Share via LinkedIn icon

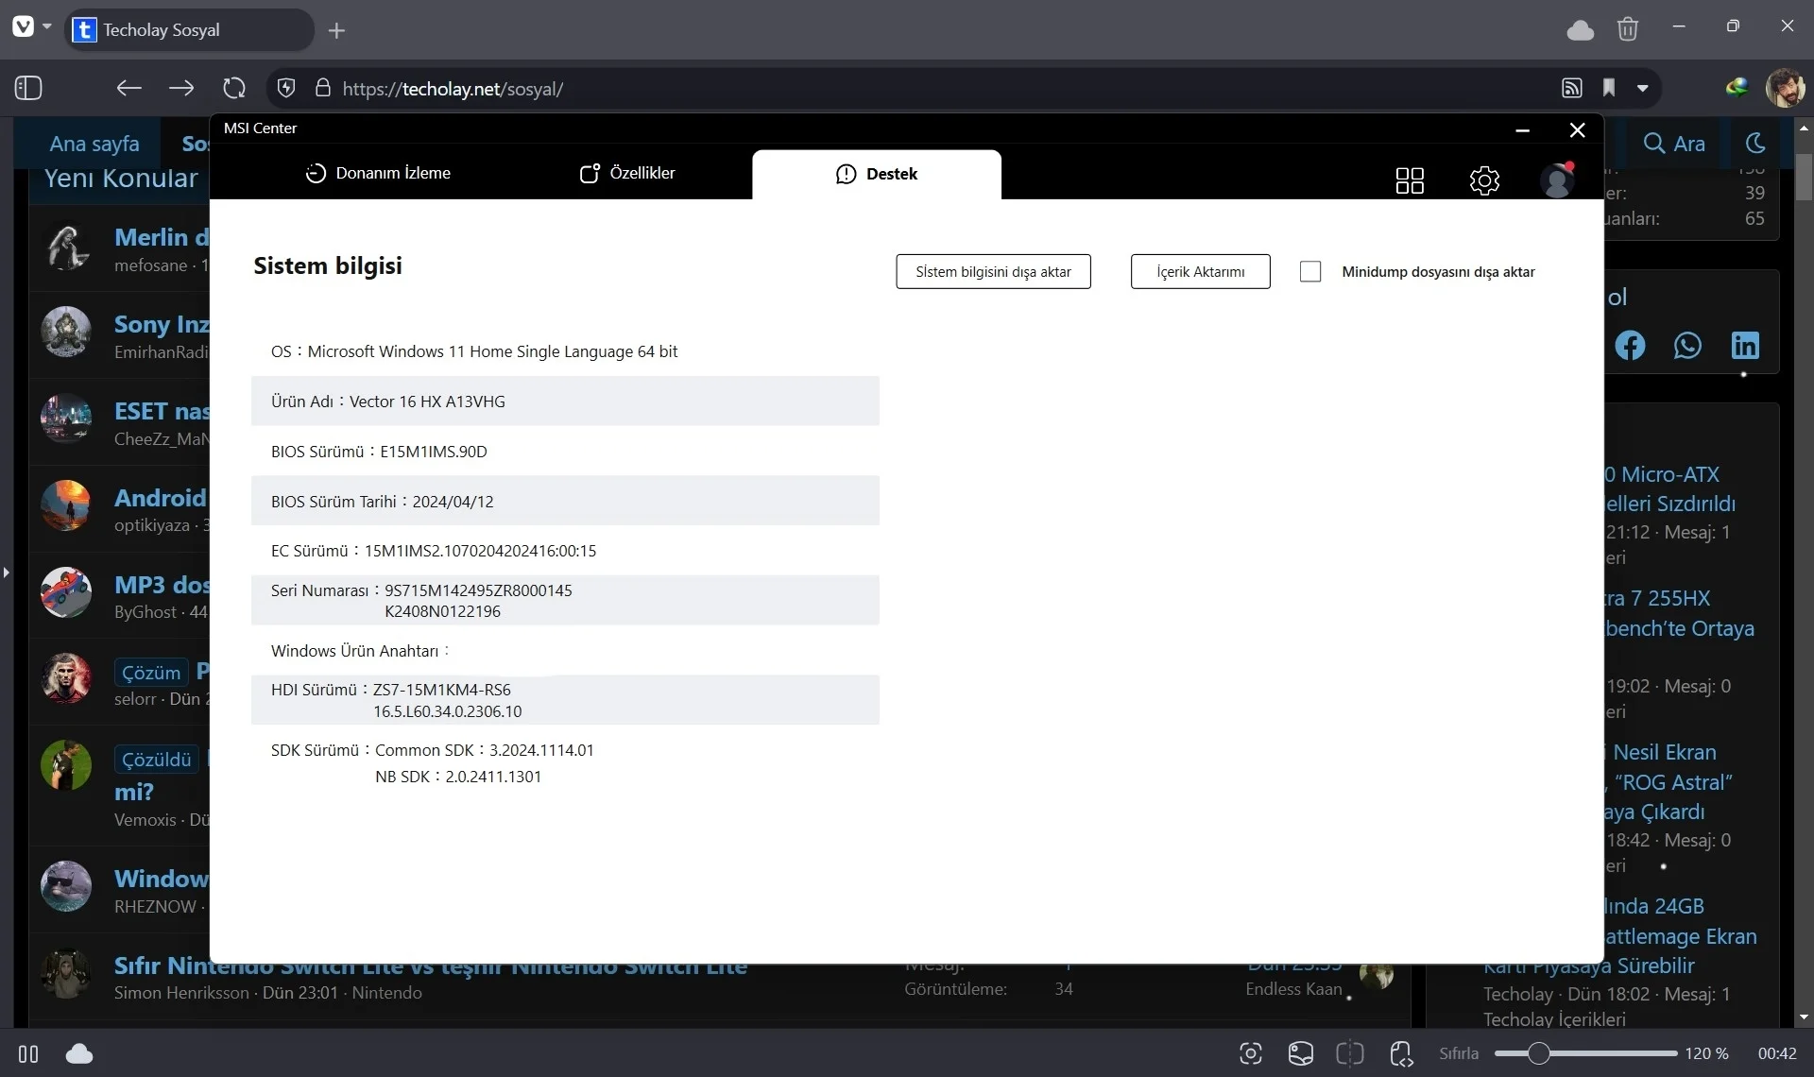click(x=1745, y=345)
